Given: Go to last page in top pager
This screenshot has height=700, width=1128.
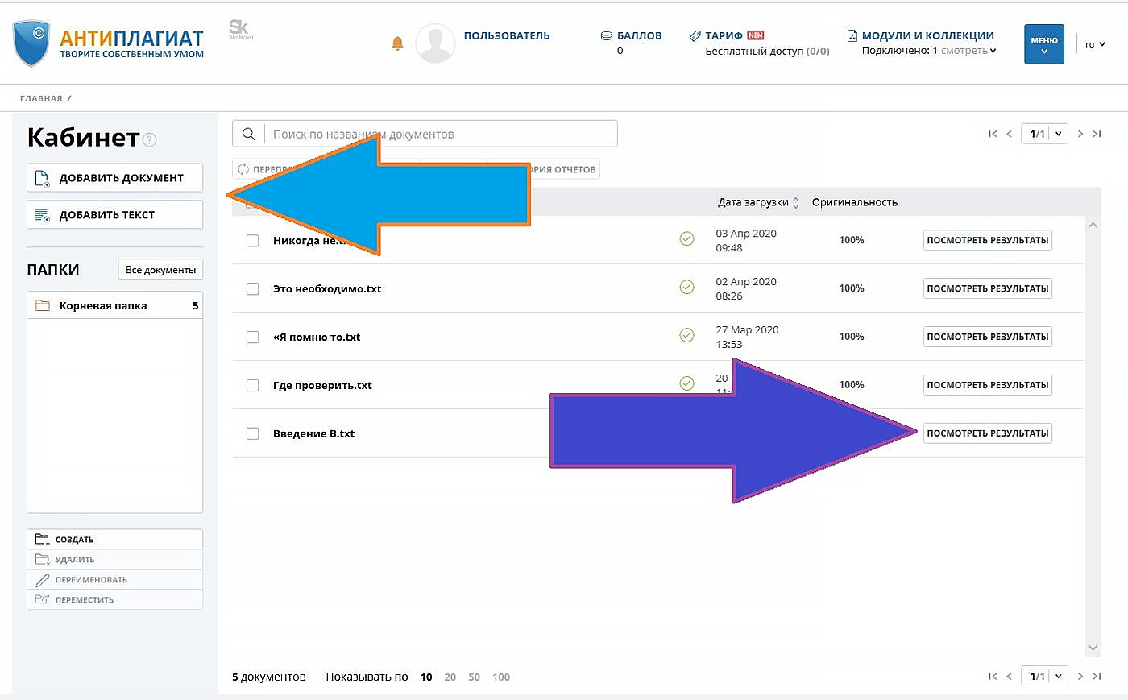Looking at the screenshot, I should (x=1097, y=134).
